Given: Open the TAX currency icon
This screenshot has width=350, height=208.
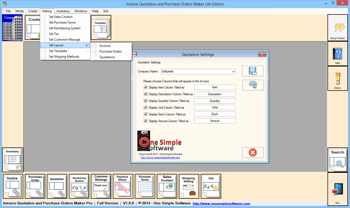Looking at the screenshot, I should [x=211, y=186].
